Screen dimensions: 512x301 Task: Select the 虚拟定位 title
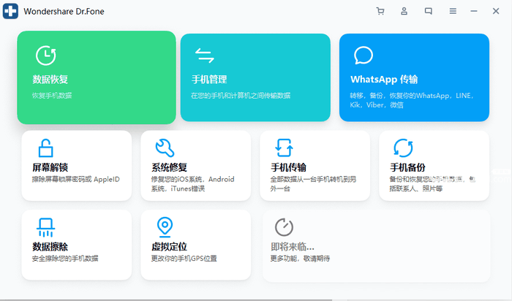pyautogui.click(x=169, y=247)
